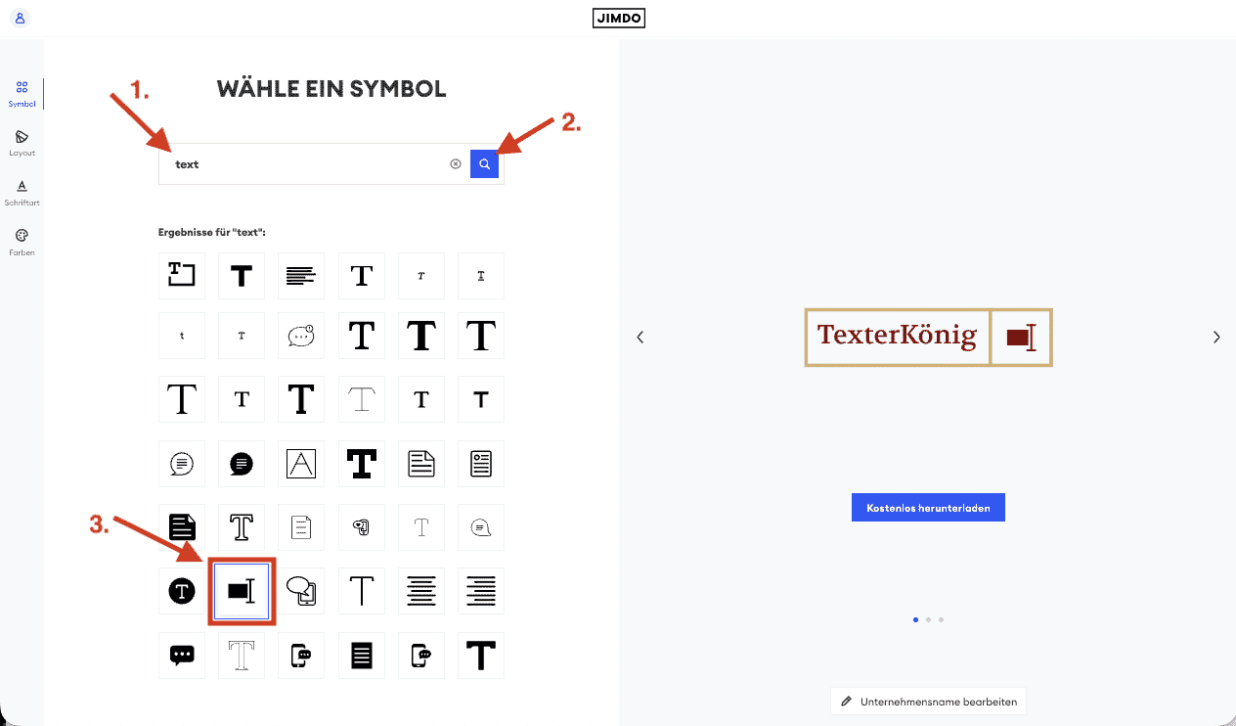Select the solid black page with folded corner

(x=182, y=527)
